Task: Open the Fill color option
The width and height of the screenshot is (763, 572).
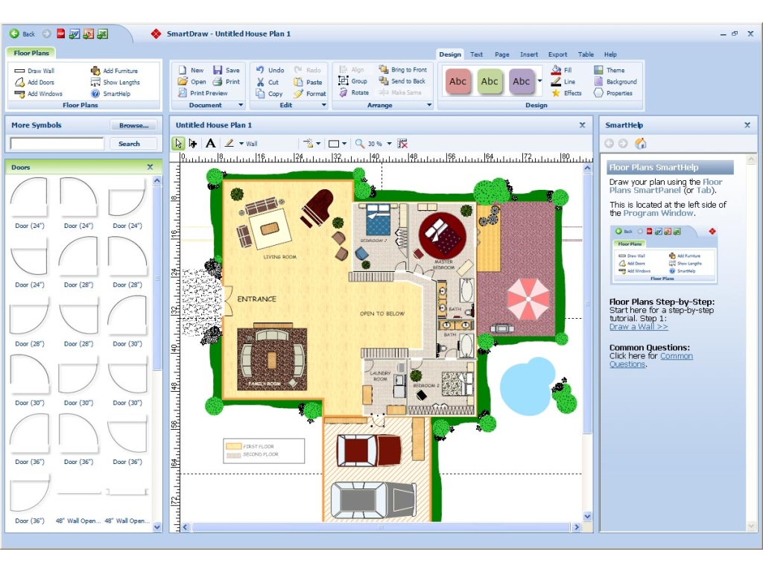Action: click(562, 70)
